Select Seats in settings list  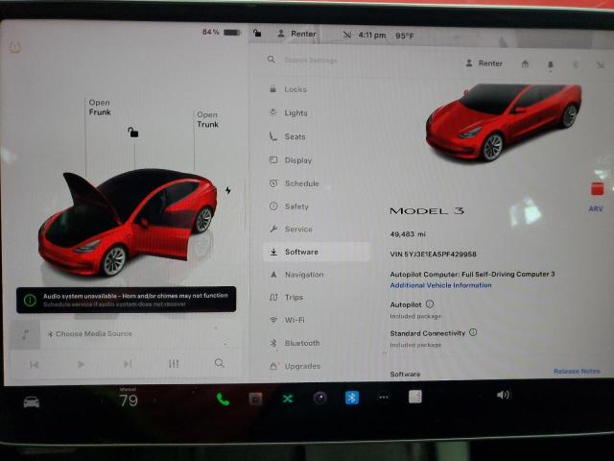click(288, 136)
